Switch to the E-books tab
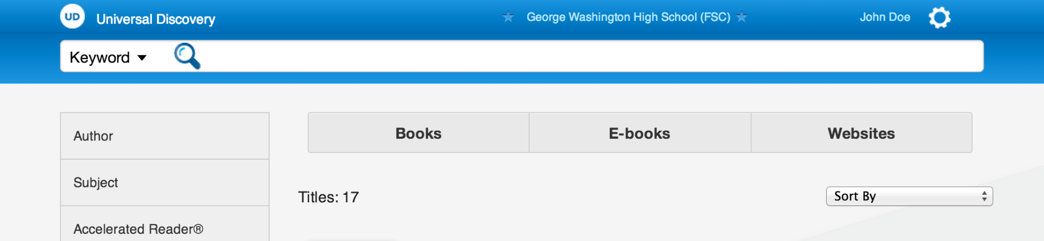The width and height of the screenshot is (1044, 241). pyautogui.click(x=640, y=133)
